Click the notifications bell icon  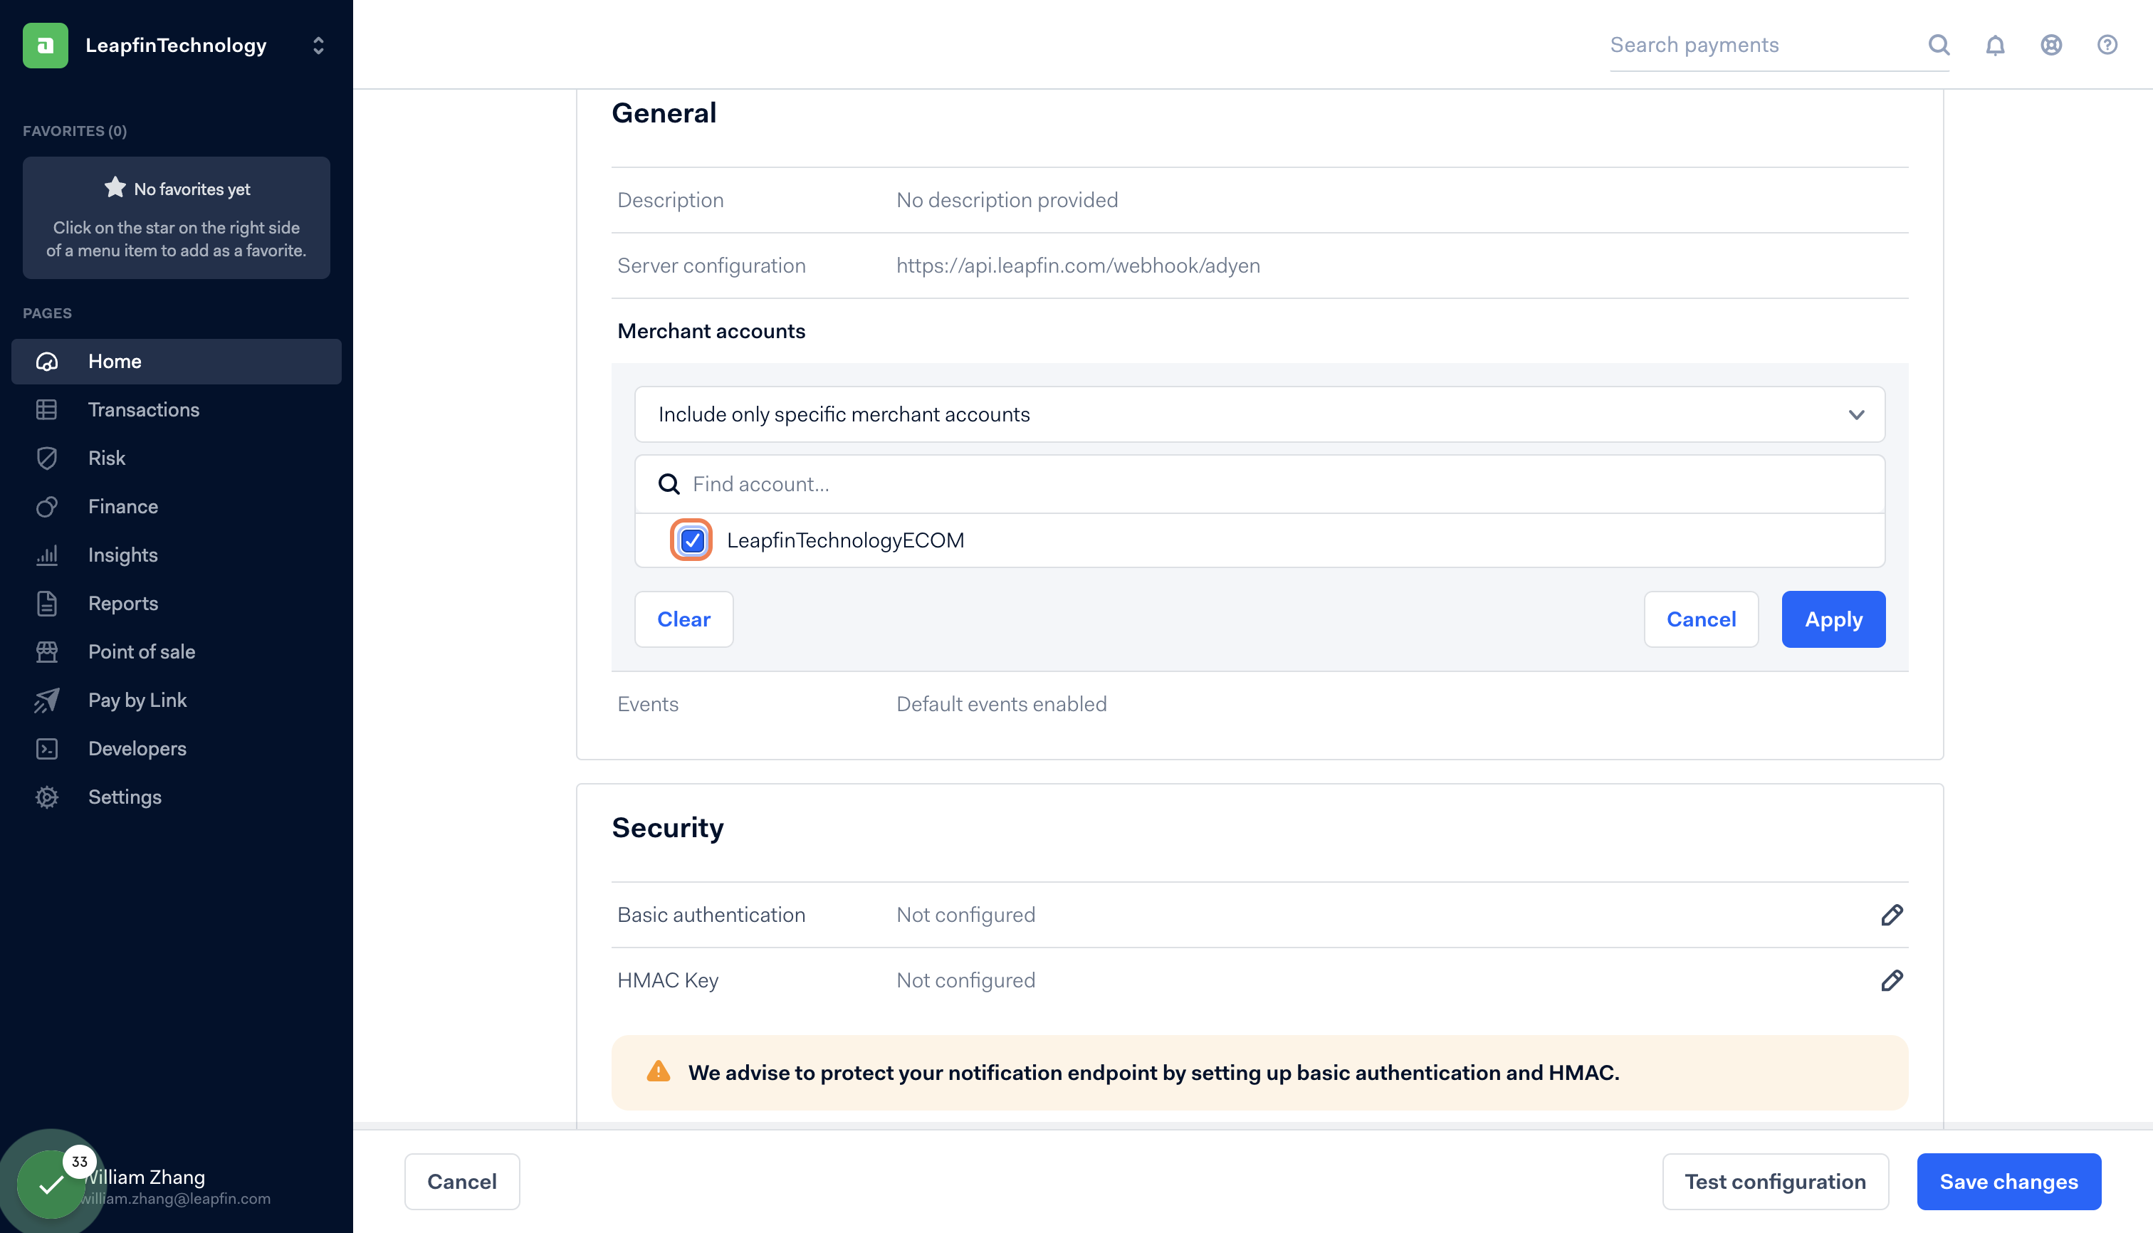pos(1995,45)
